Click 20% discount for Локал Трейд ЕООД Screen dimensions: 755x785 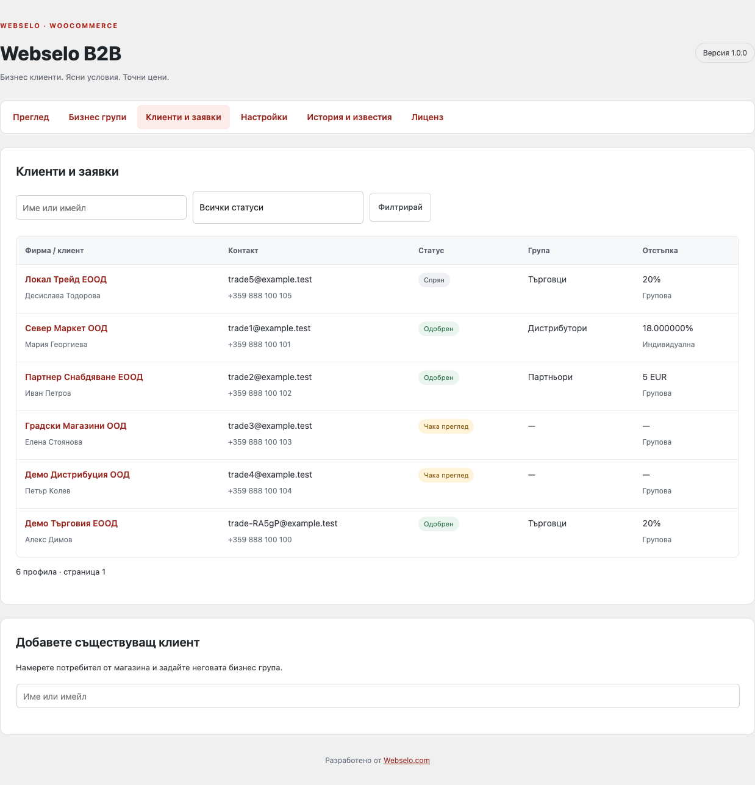[x=651, y=279]
